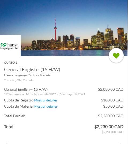The width and height of the screenshot is (128, 144).
Task: Click the bold Total label
Action: click(x=9, y=127)
